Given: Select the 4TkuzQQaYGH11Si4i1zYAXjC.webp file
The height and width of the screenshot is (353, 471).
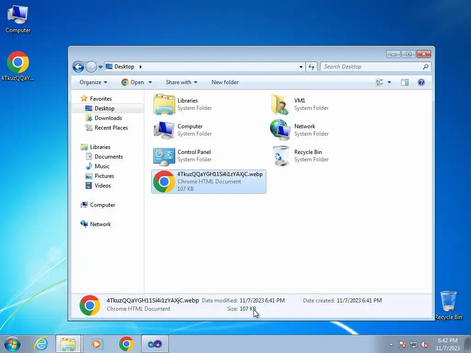Looking at the screenshot, I should click(208, 181).
